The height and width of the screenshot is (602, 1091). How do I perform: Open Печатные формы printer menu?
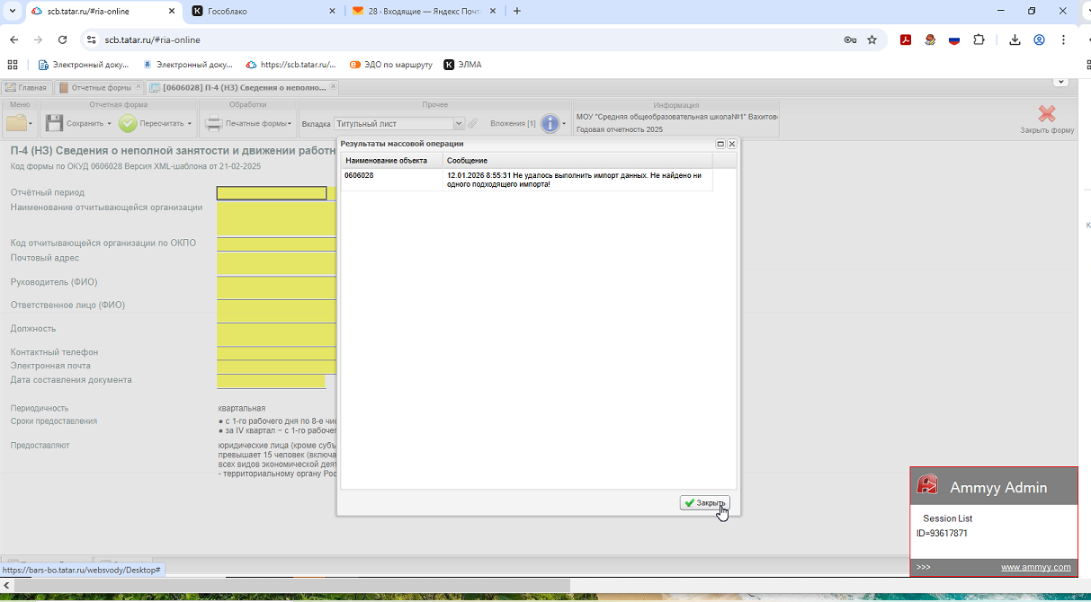click(248, 123)
